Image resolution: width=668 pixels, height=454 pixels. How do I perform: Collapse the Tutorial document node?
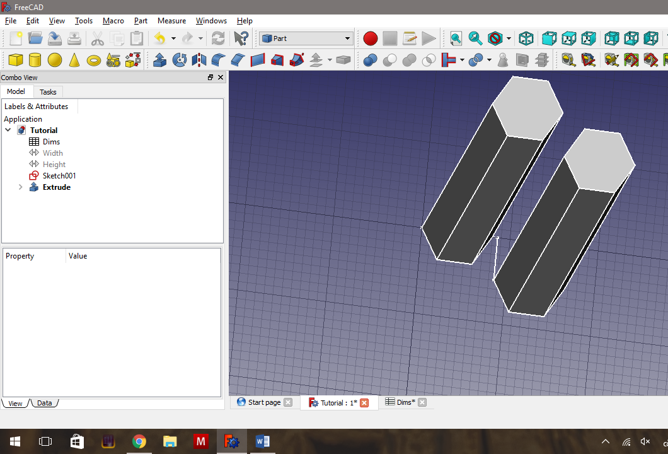pyautogui.click(x=8, y=130)
